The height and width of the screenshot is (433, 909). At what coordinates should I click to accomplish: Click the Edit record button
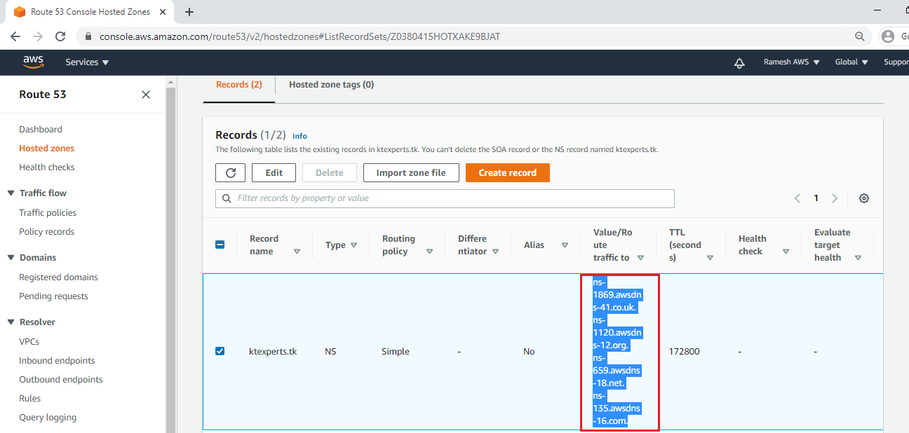pos(274,173)
